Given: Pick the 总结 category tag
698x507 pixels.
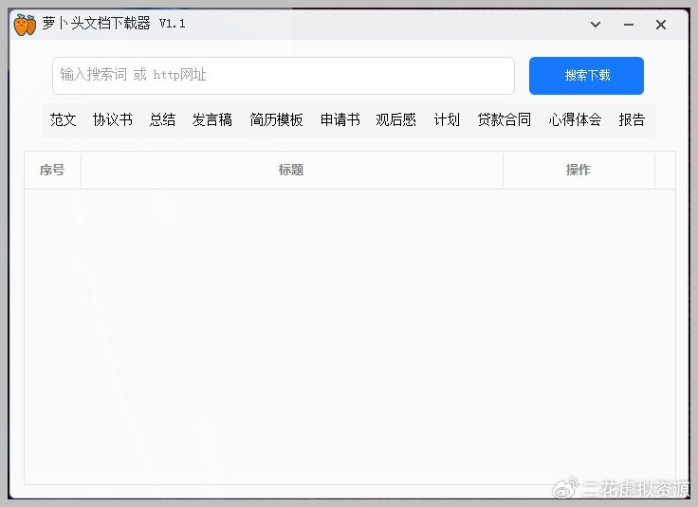Looking at the screenshot, I should pyautogui.click(x=162, y=119).
